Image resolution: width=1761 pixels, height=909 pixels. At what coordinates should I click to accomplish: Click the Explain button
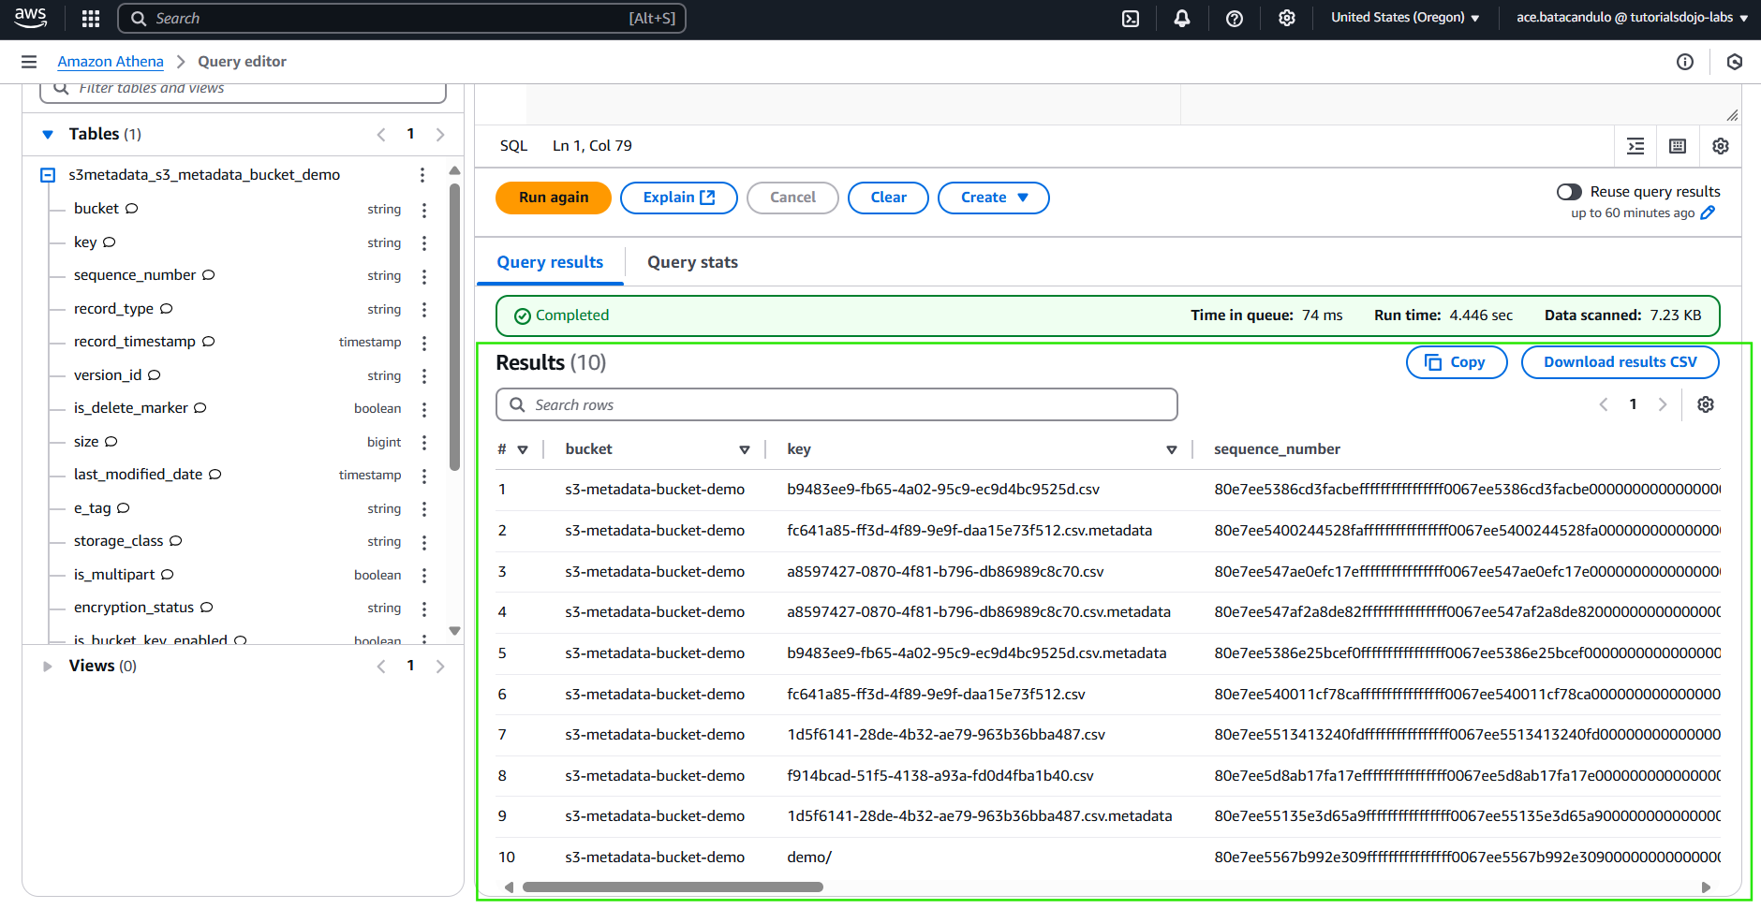(x=679, y=198)
